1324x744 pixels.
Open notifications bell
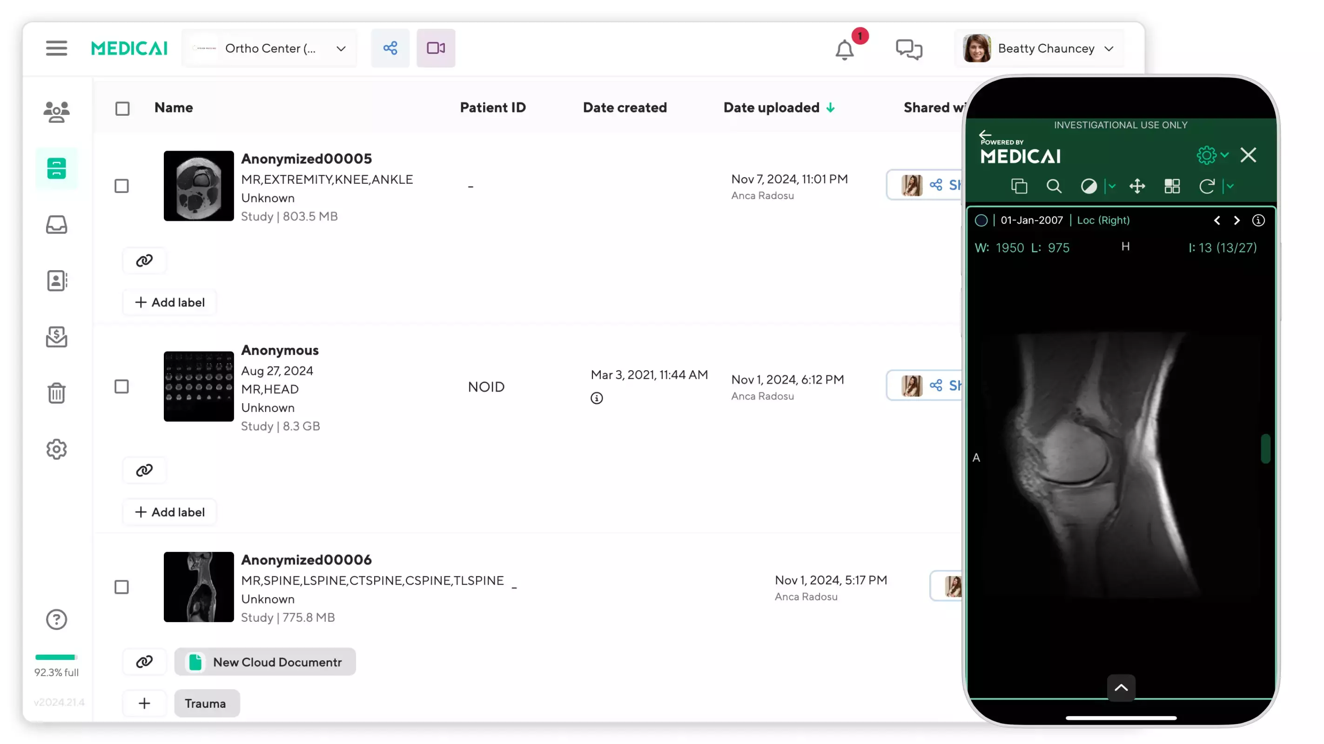tap(845, 49)
